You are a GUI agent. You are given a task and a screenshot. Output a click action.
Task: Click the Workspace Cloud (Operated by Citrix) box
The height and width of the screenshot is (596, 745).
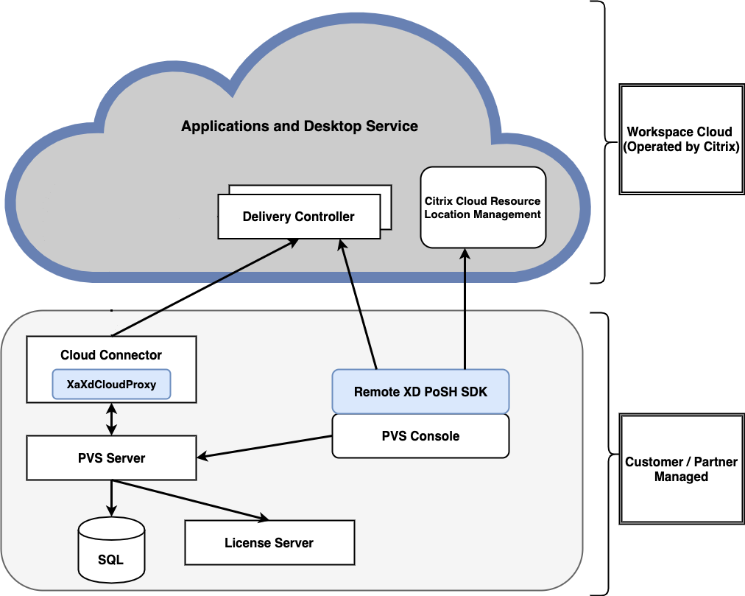pyautogui.click(x=682, y=139)
